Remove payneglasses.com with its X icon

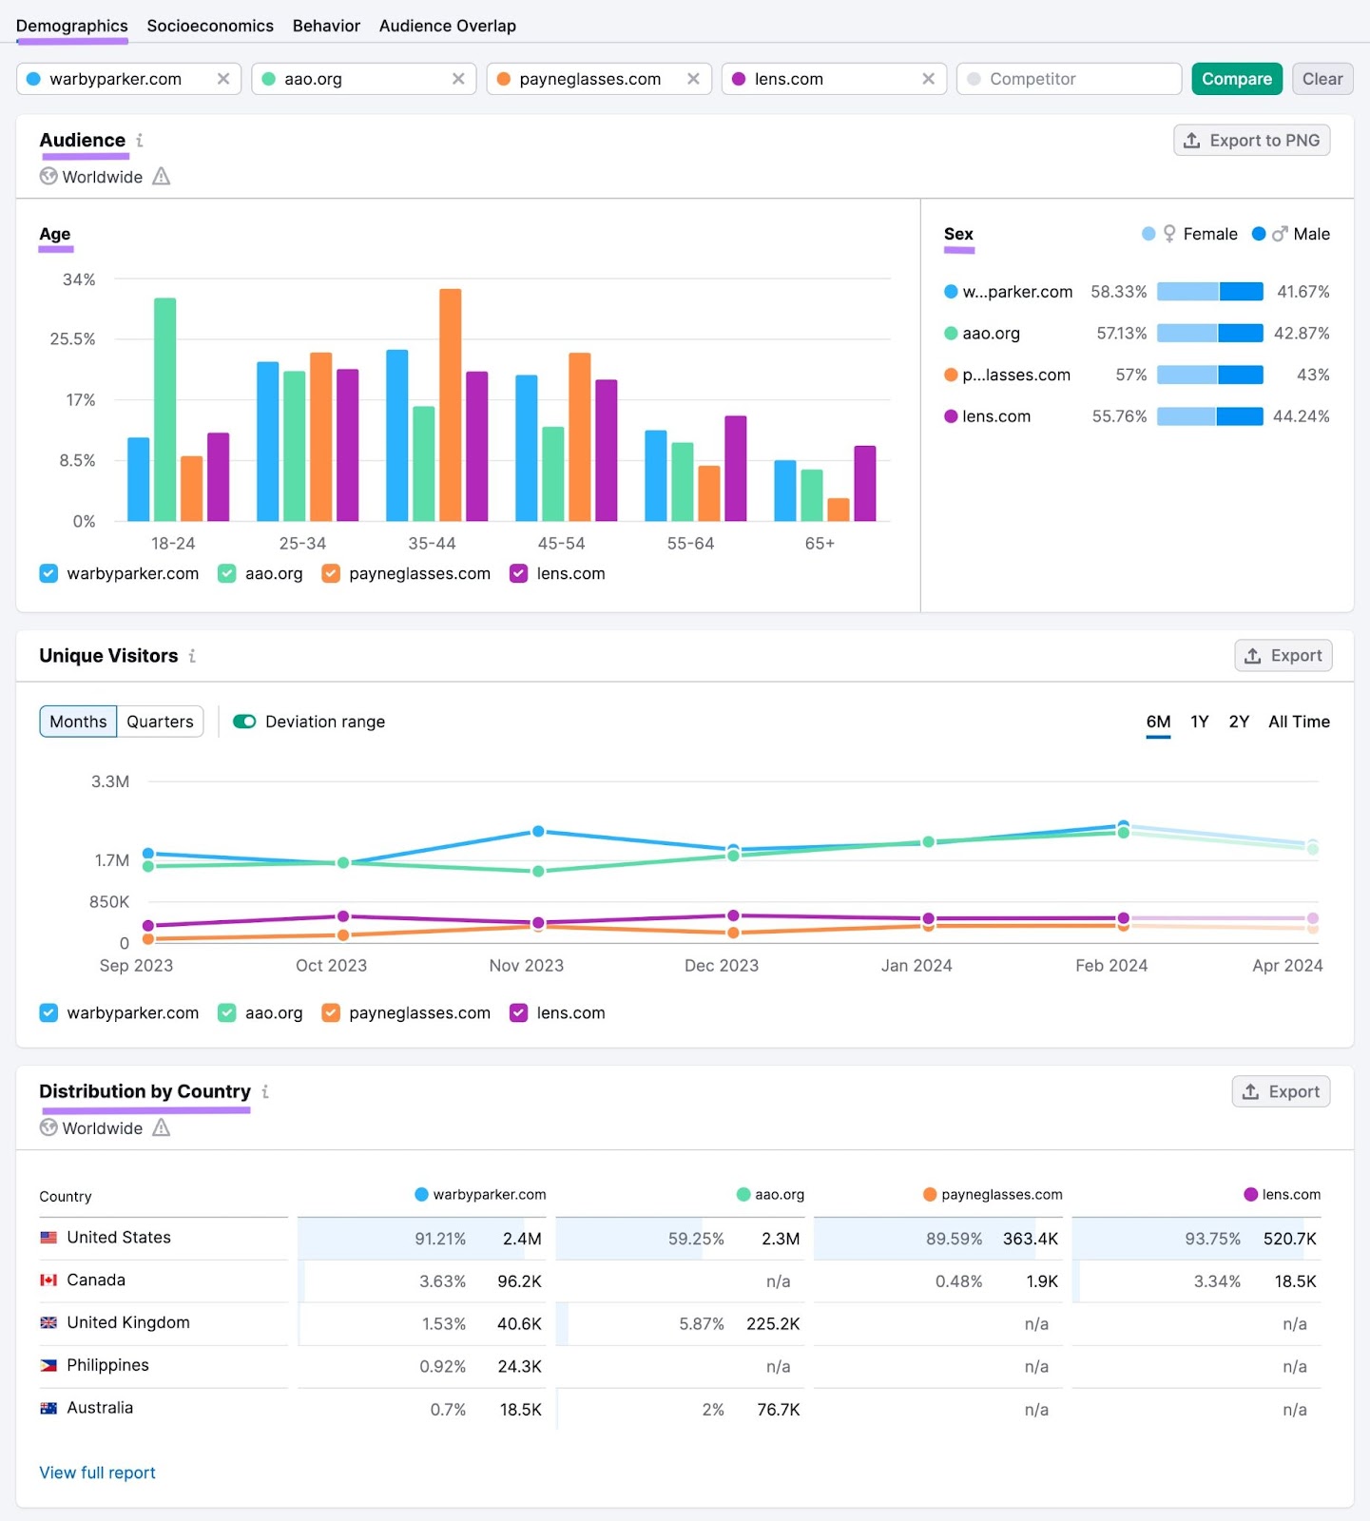(693, 79)
